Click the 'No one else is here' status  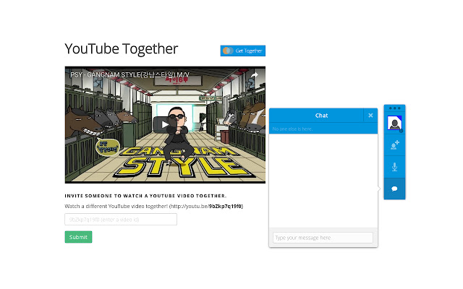(x=292, y=129)
